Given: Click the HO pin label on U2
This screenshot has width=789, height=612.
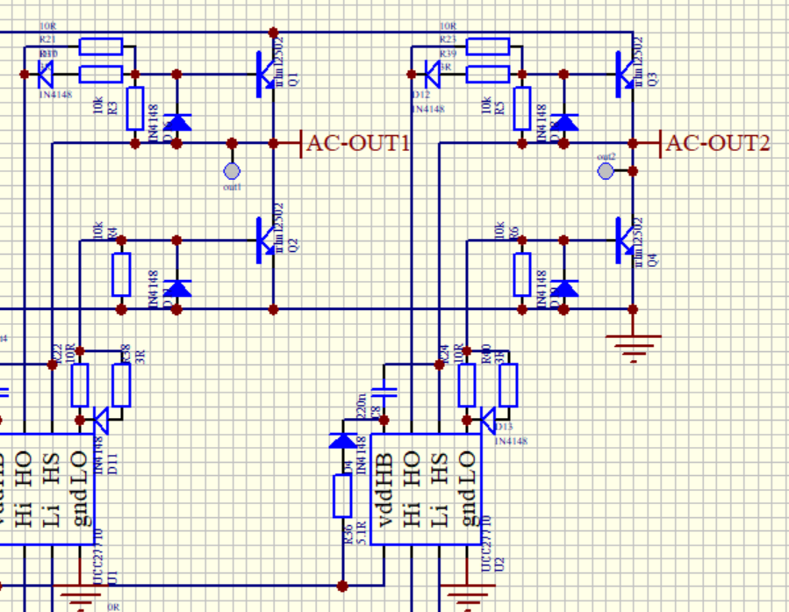Looking at the screenshot, I should tap(412, 468).
